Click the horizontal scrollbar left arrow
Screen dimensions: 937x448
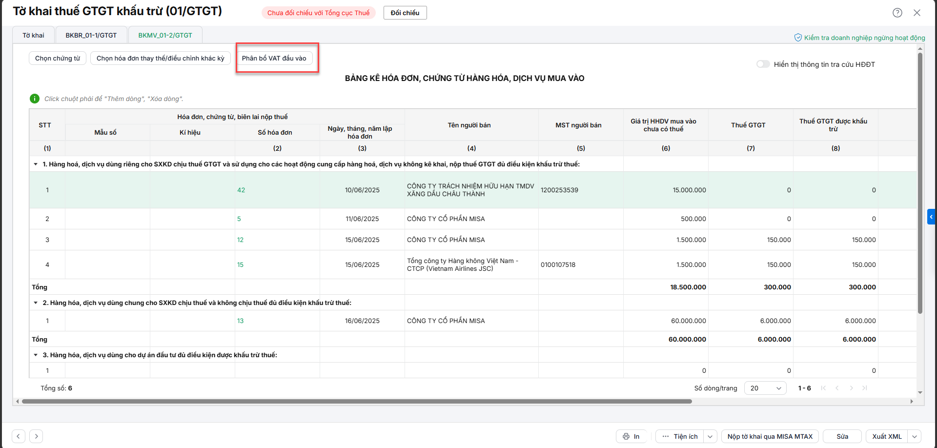pos(18,402)
